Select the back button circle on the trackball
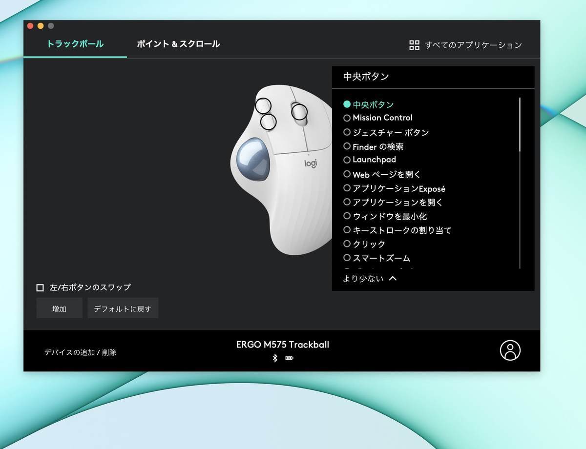 point(268,121)
